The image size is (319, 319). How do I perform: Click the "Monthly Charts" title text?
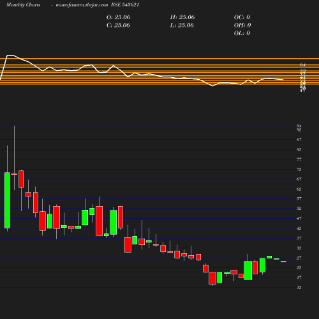23,5
